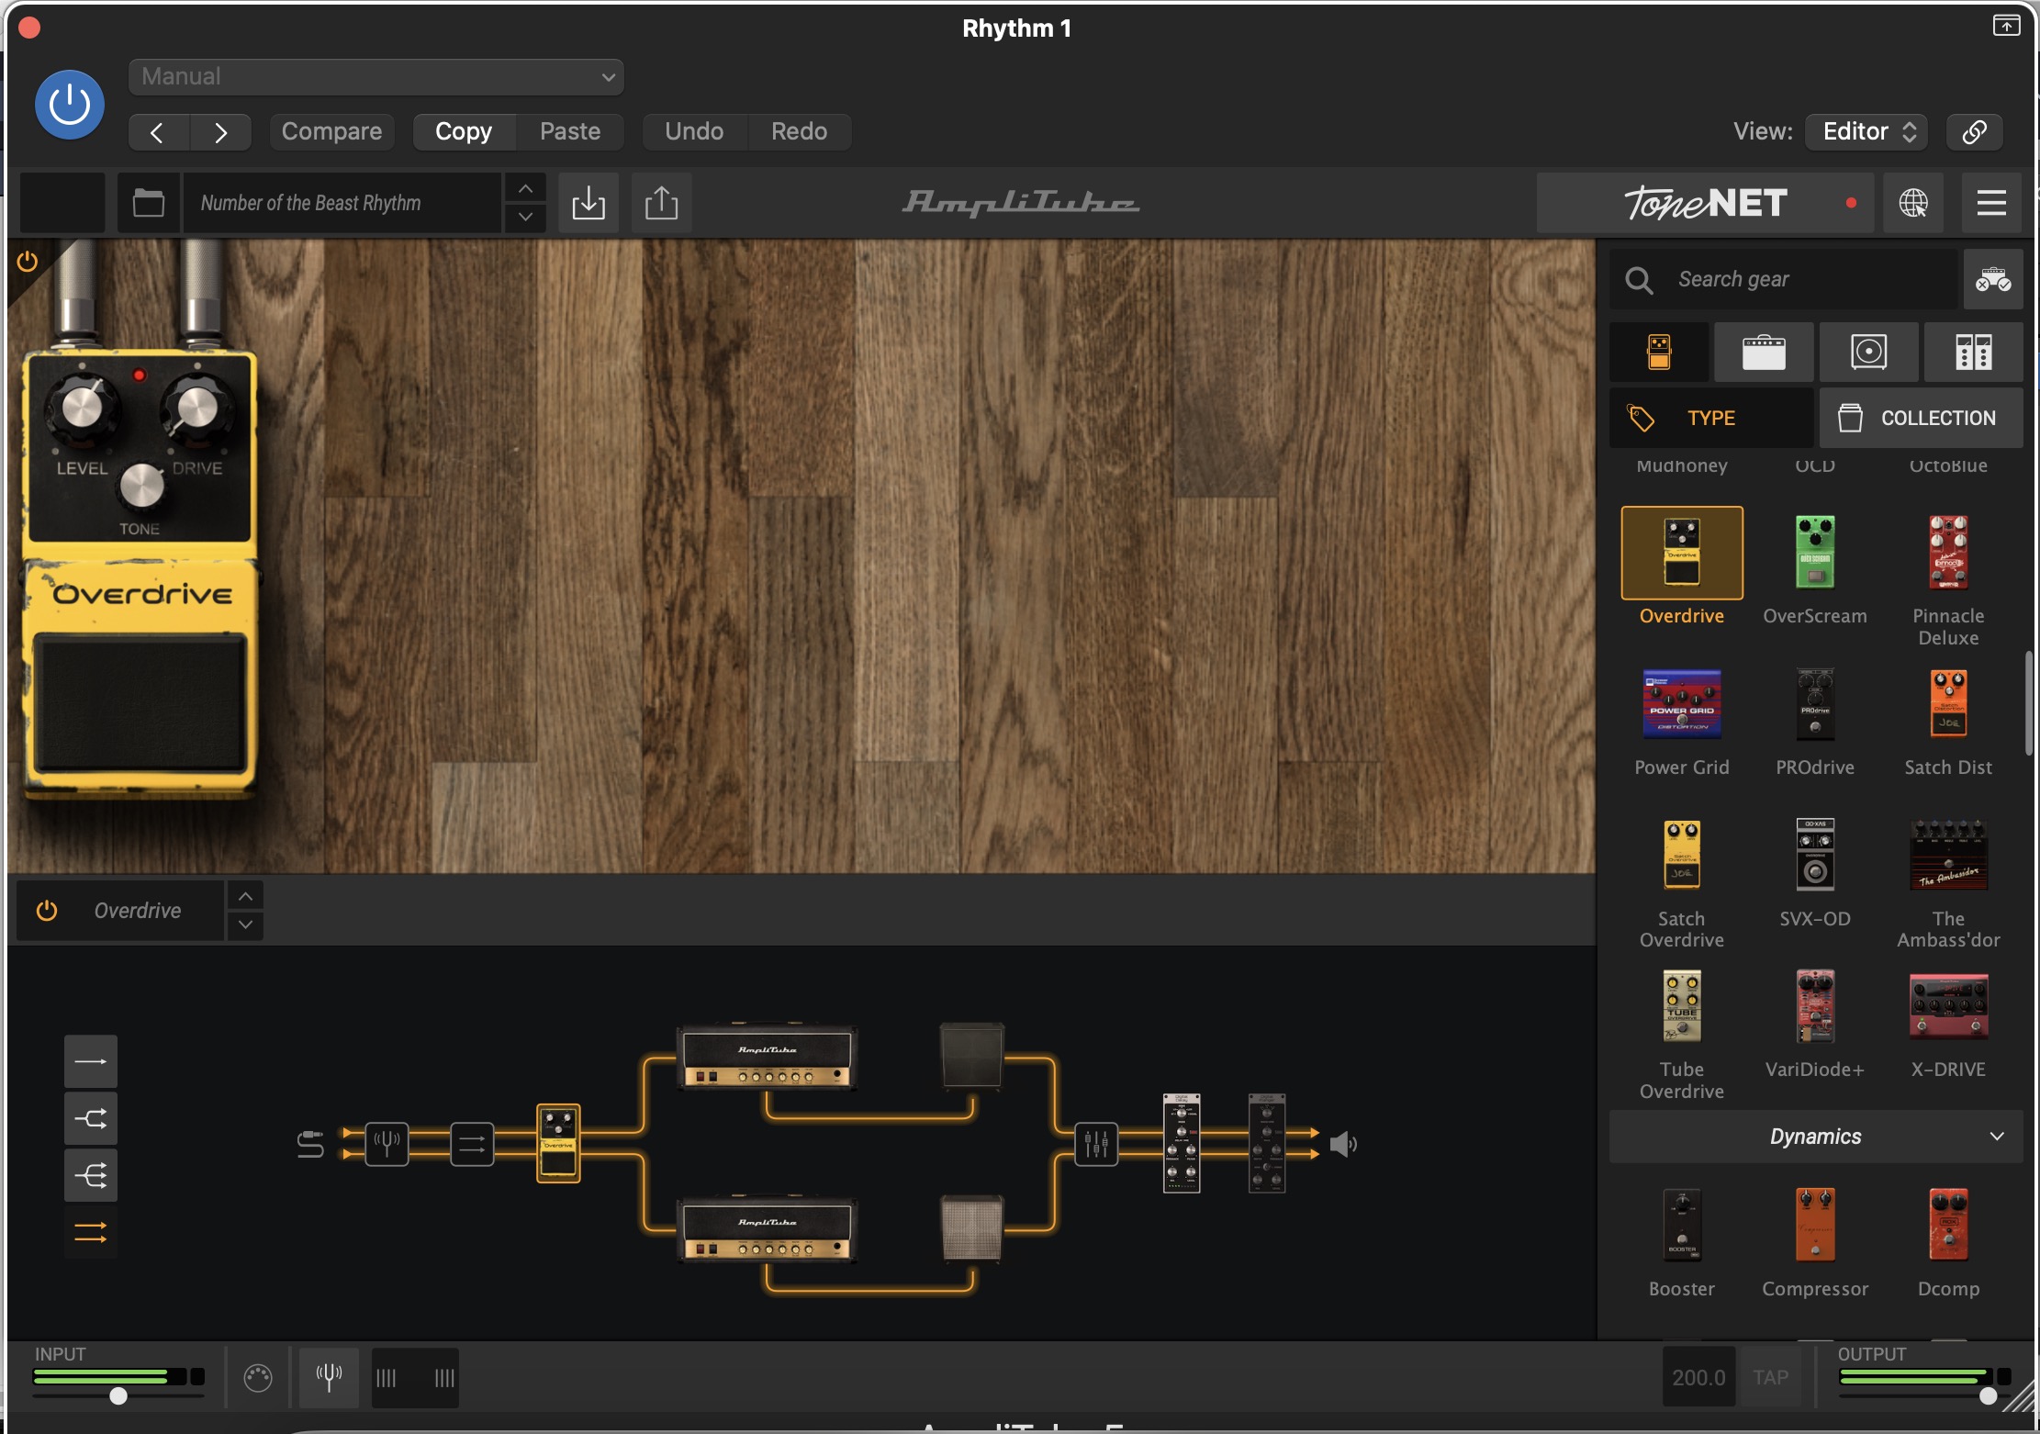Click the link chain icon
Image resolution: width=2040 pixels, height=1434 pixels.
click(x=1975, y=132)
